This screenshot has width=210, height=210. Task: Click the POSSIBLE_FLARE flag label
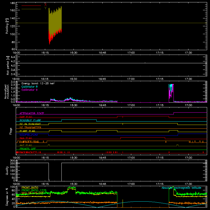click(x=30, y=120)
